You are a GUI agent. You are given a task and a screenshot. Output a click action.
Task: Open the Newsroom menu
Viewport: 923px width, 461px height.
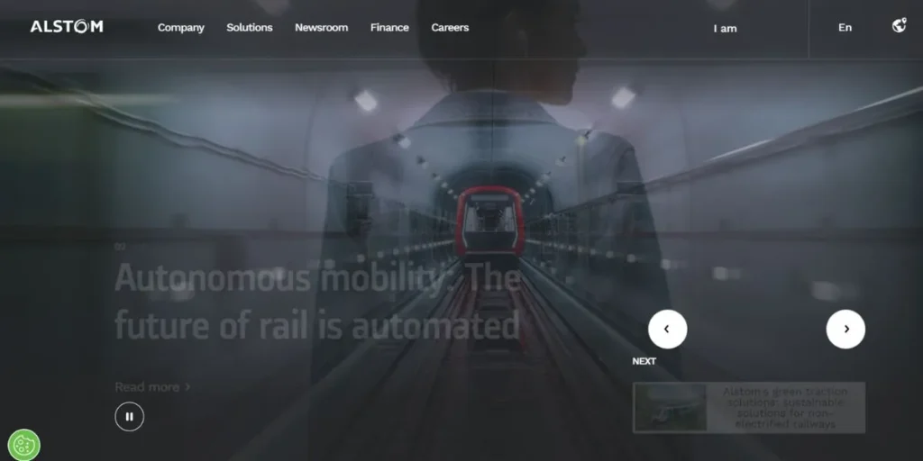click(321, 28)
